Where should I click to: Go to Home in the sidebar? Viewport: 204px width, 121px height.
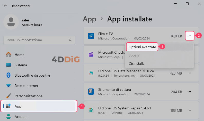point(19,55)
